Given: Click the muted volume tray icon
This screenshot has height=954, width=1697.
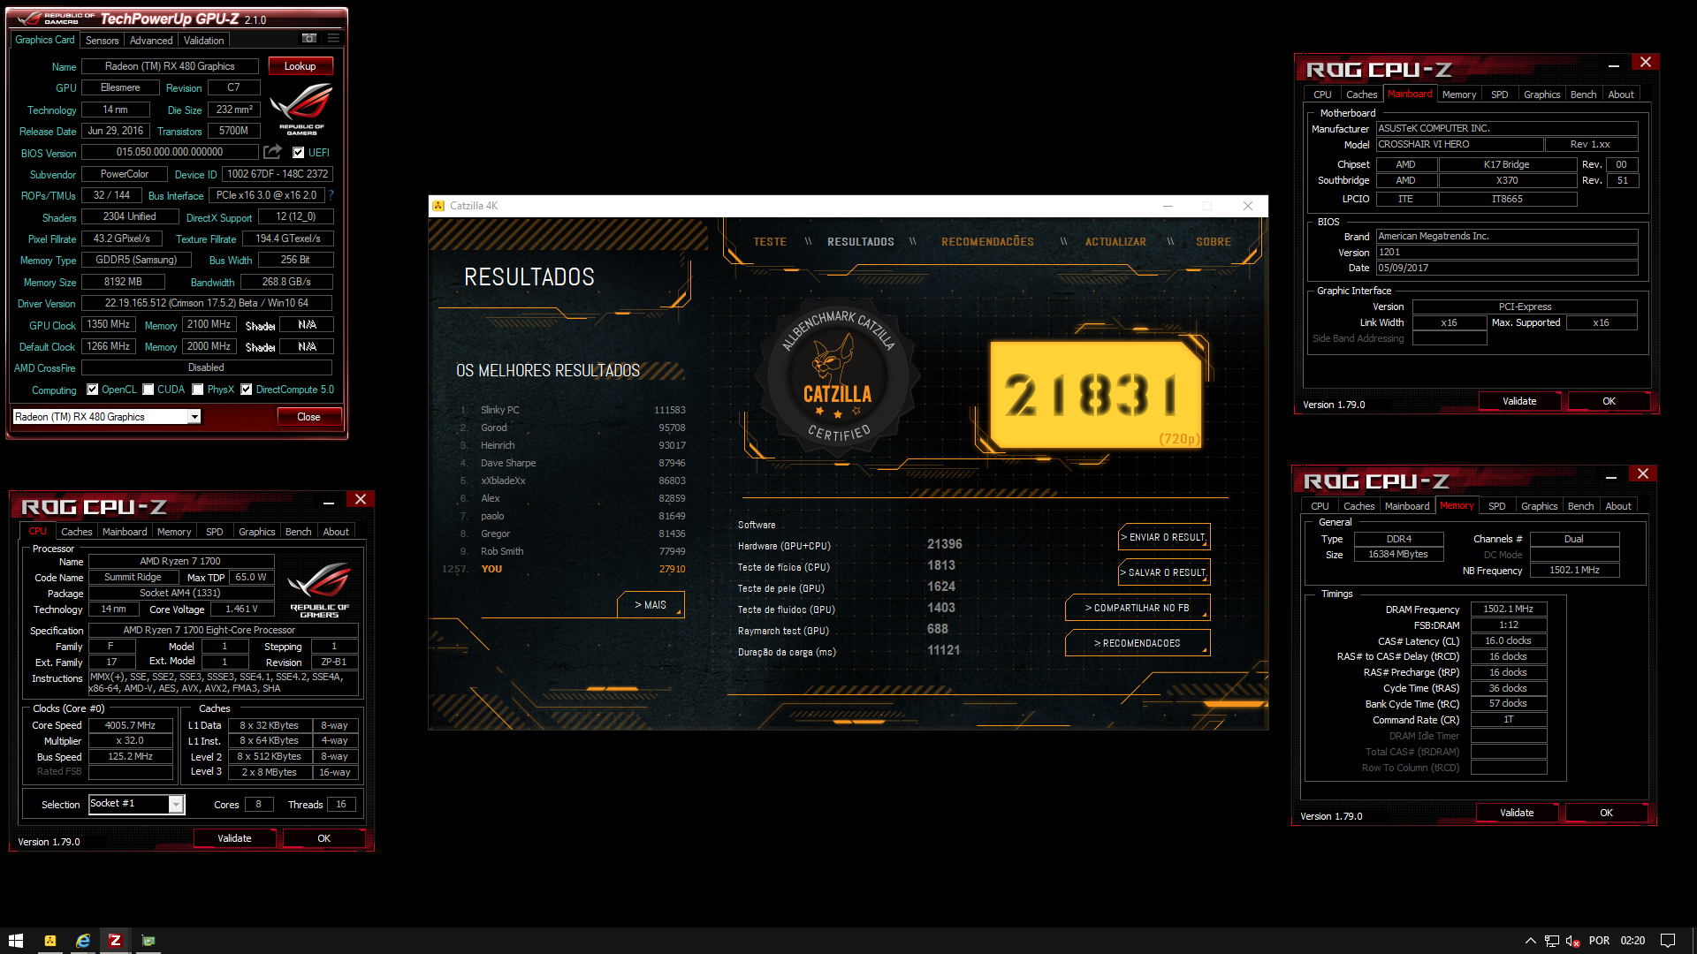Looking at the screenshot, I should click(x=1573, y=941).
